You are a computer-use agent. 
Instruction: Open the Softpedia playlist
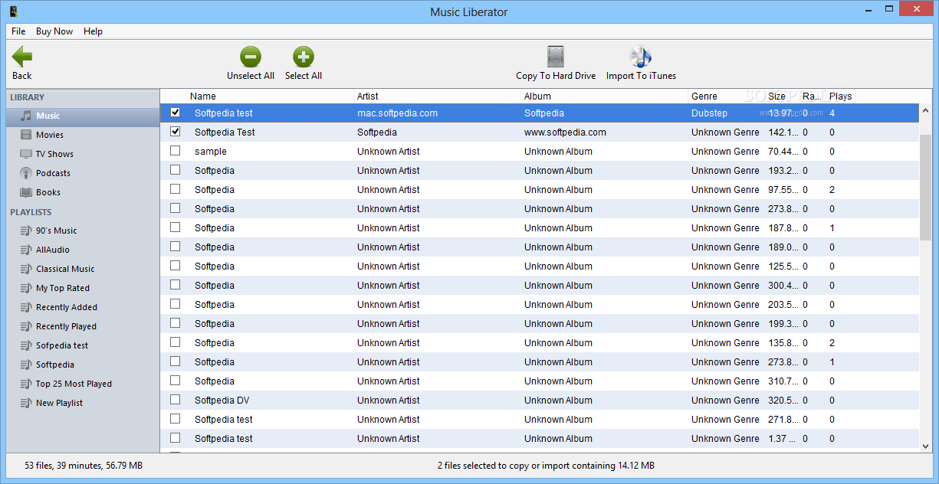(55, 365)
